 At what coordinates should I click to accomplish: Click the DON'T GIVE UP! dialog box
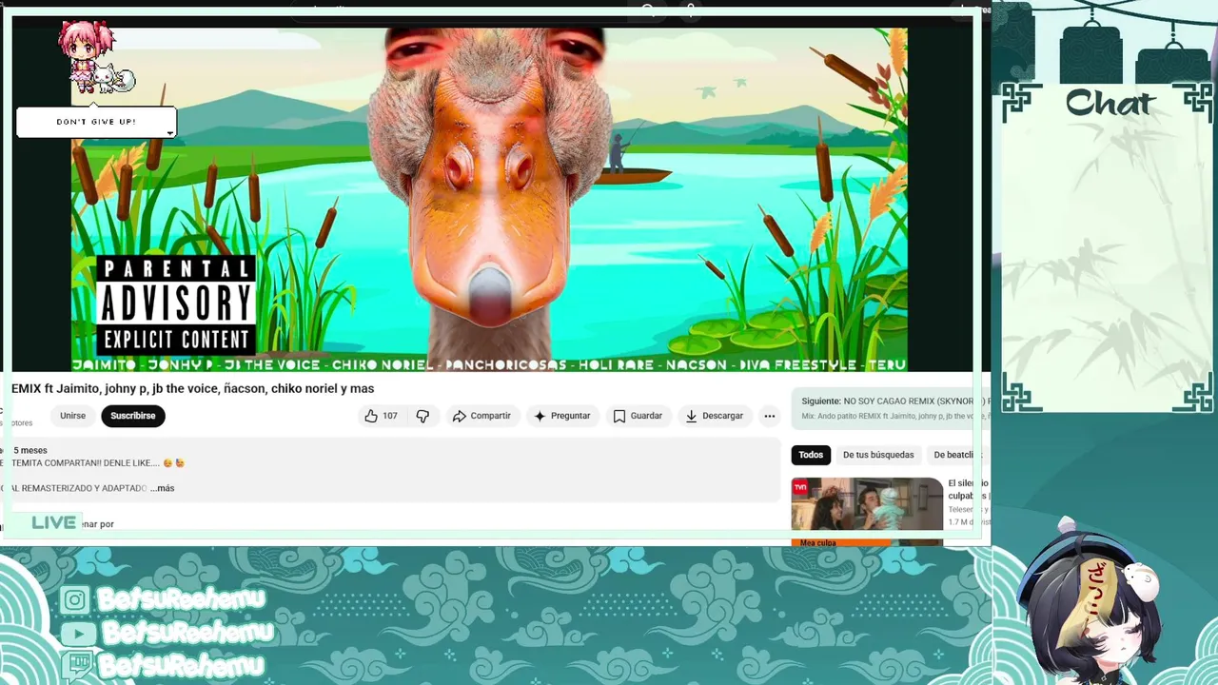point(96,122)
